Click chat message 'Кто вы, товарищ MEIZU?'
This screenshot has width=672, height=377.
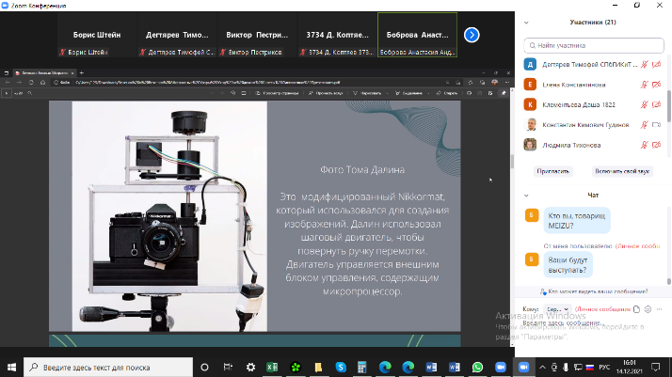[577, 221]
